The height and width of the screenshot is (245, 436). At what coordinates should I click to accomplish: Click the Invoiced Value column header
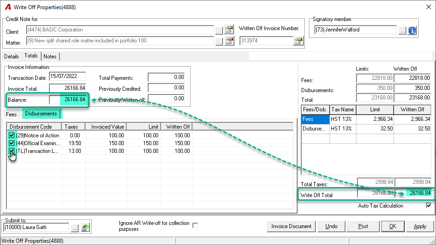tap(106, 127)
